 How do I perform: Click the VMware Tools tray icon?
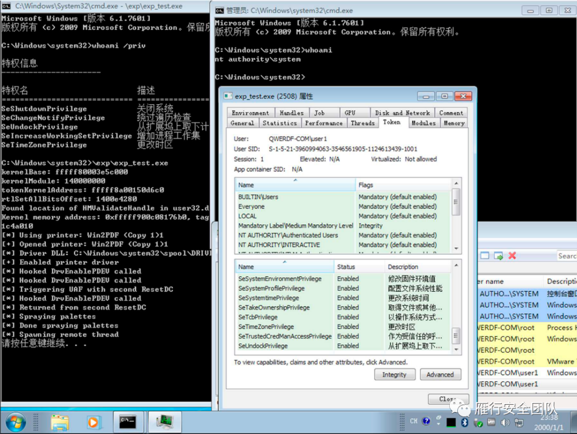click(x=492, y=422)
